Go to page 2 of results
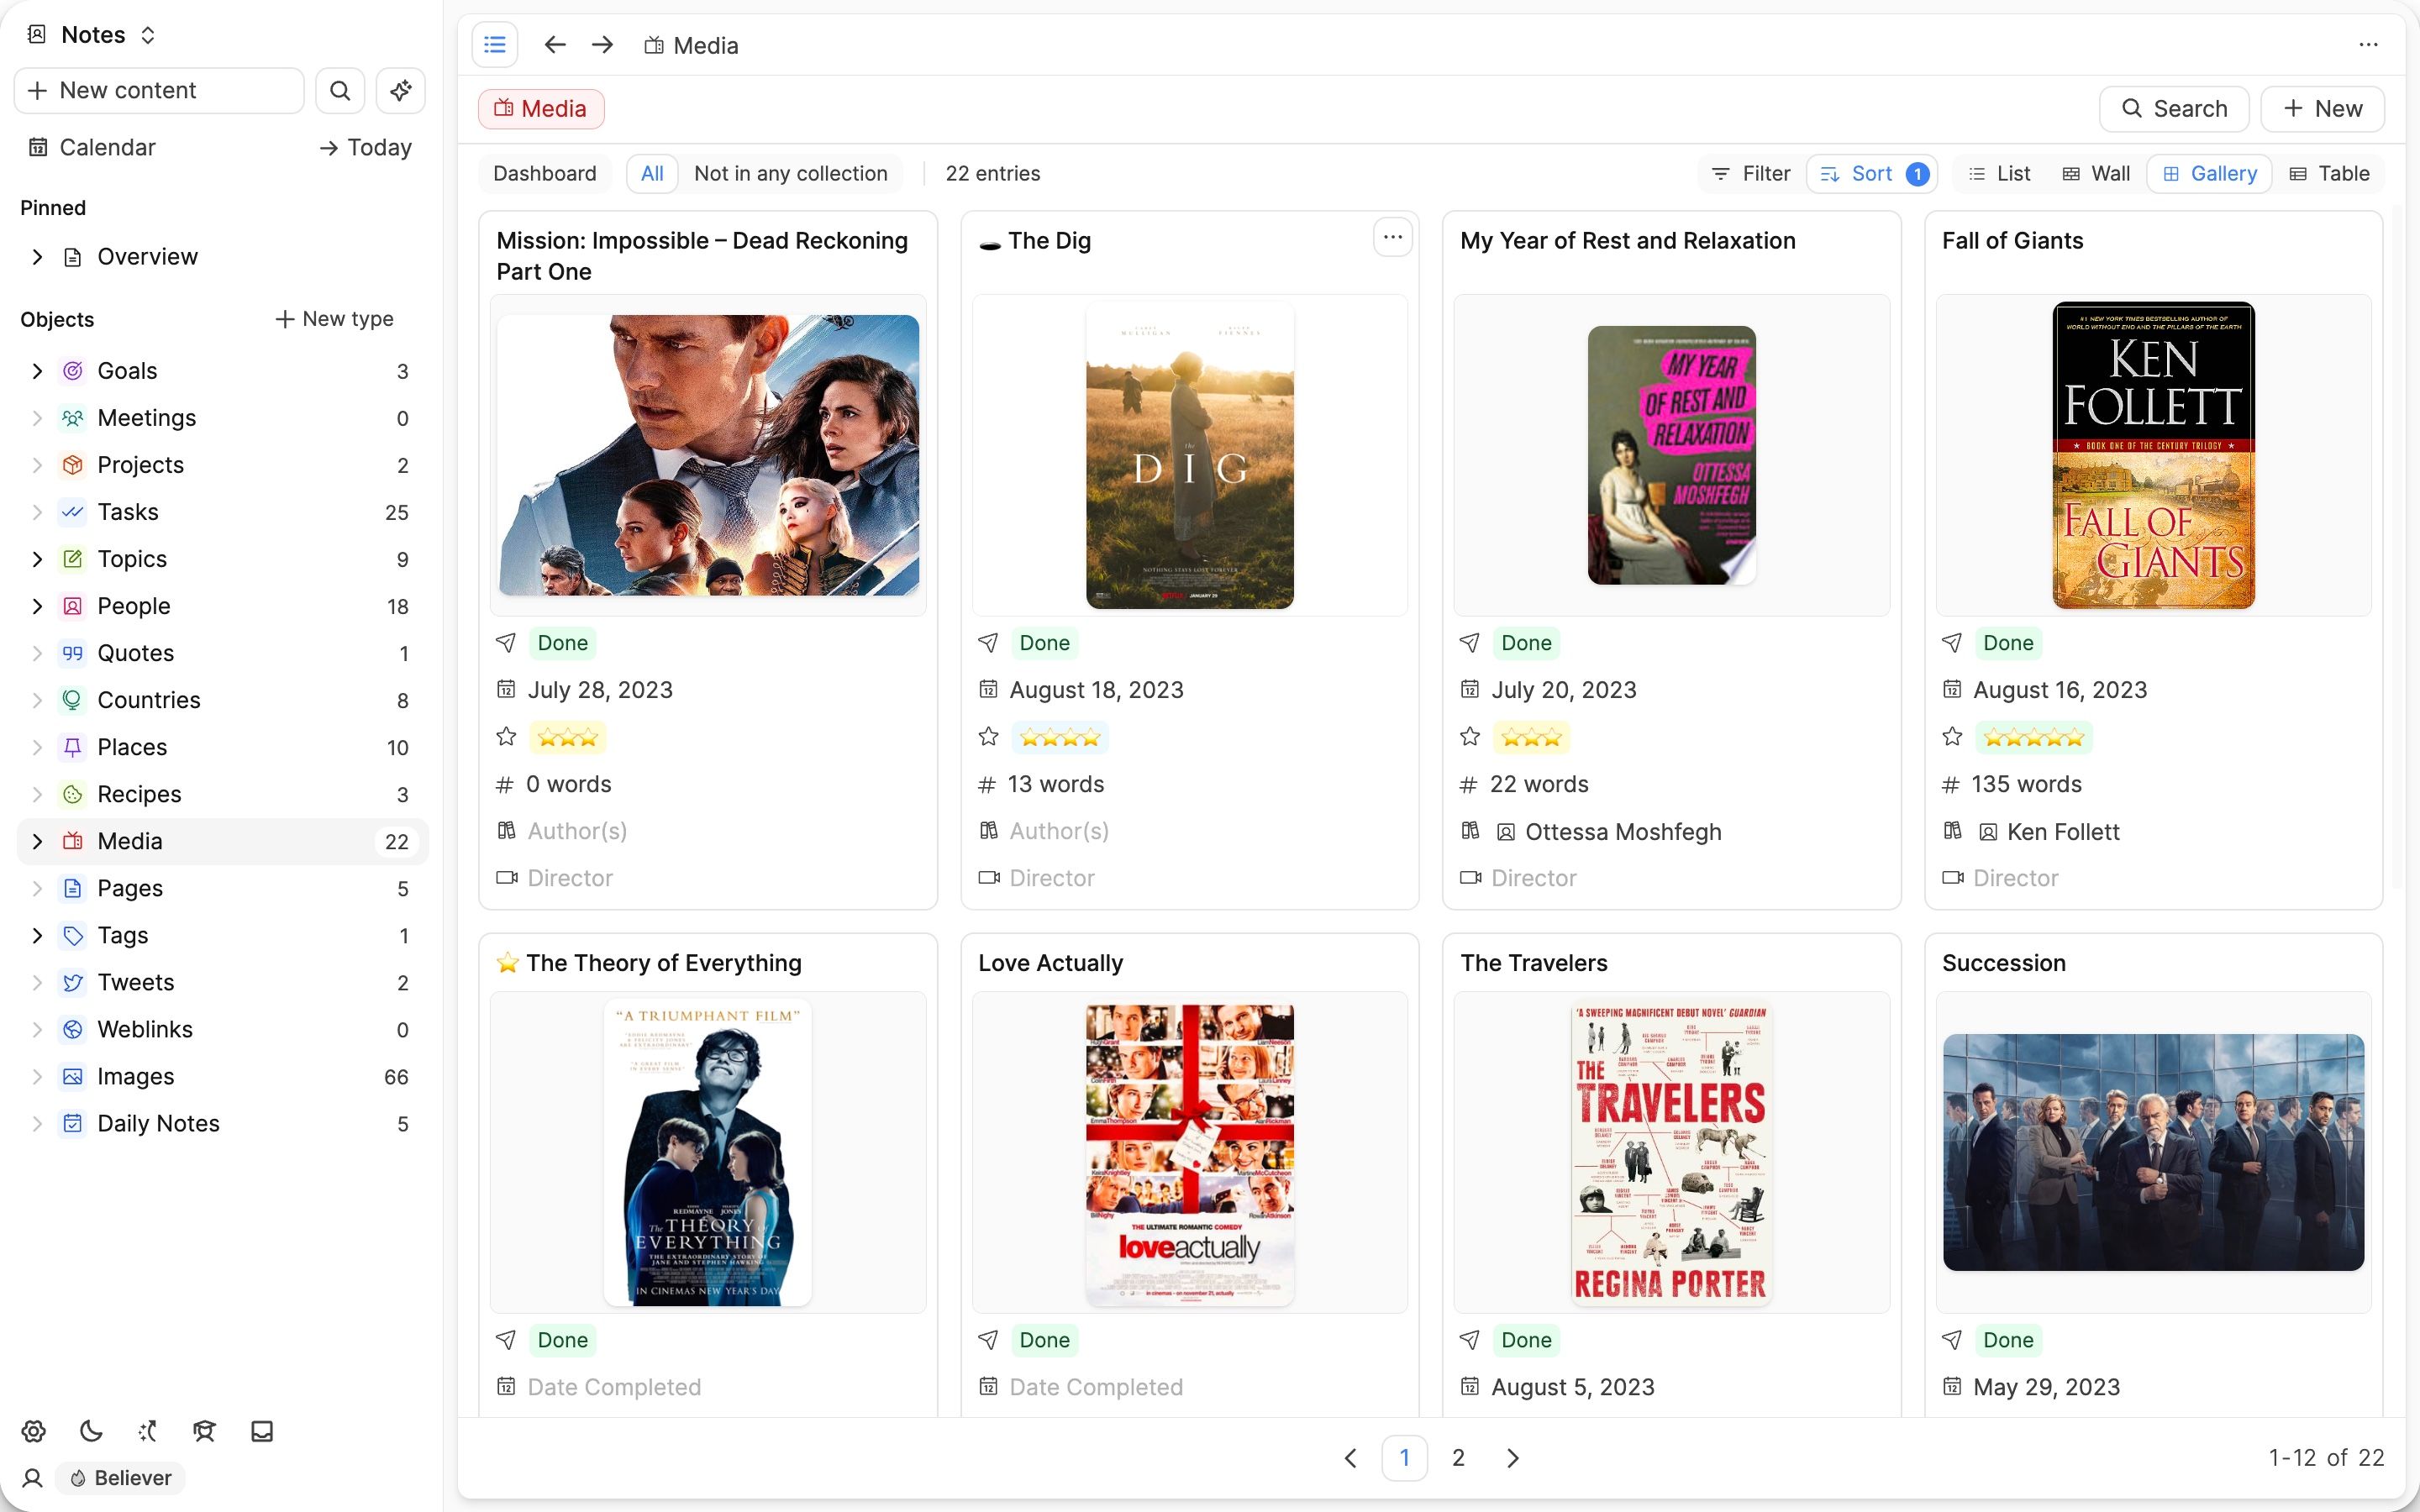Image resolution: width=2420 pixels, height=1512 pixels. click(x=1459, y=1457)
